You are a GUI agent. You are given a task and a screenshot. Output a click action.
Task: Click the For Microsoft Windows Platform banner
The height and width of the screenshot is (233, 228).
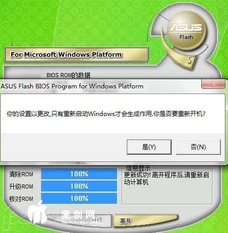tap(77, 55)
